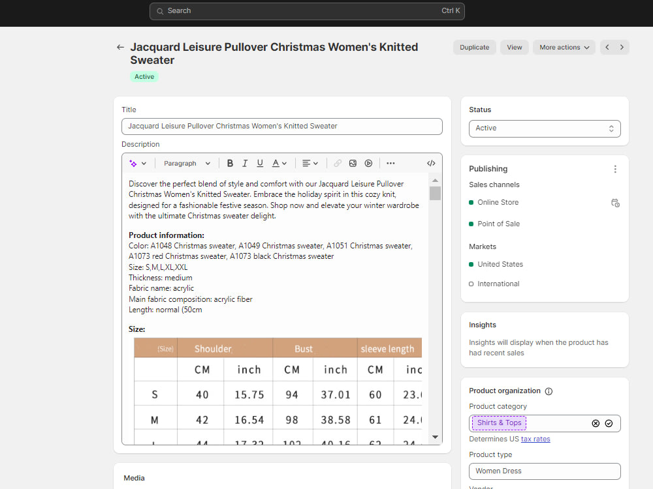653x489 pixels.
Task: Click the 15.75 shoulder inch cell
Action: [x=249, y=394]
